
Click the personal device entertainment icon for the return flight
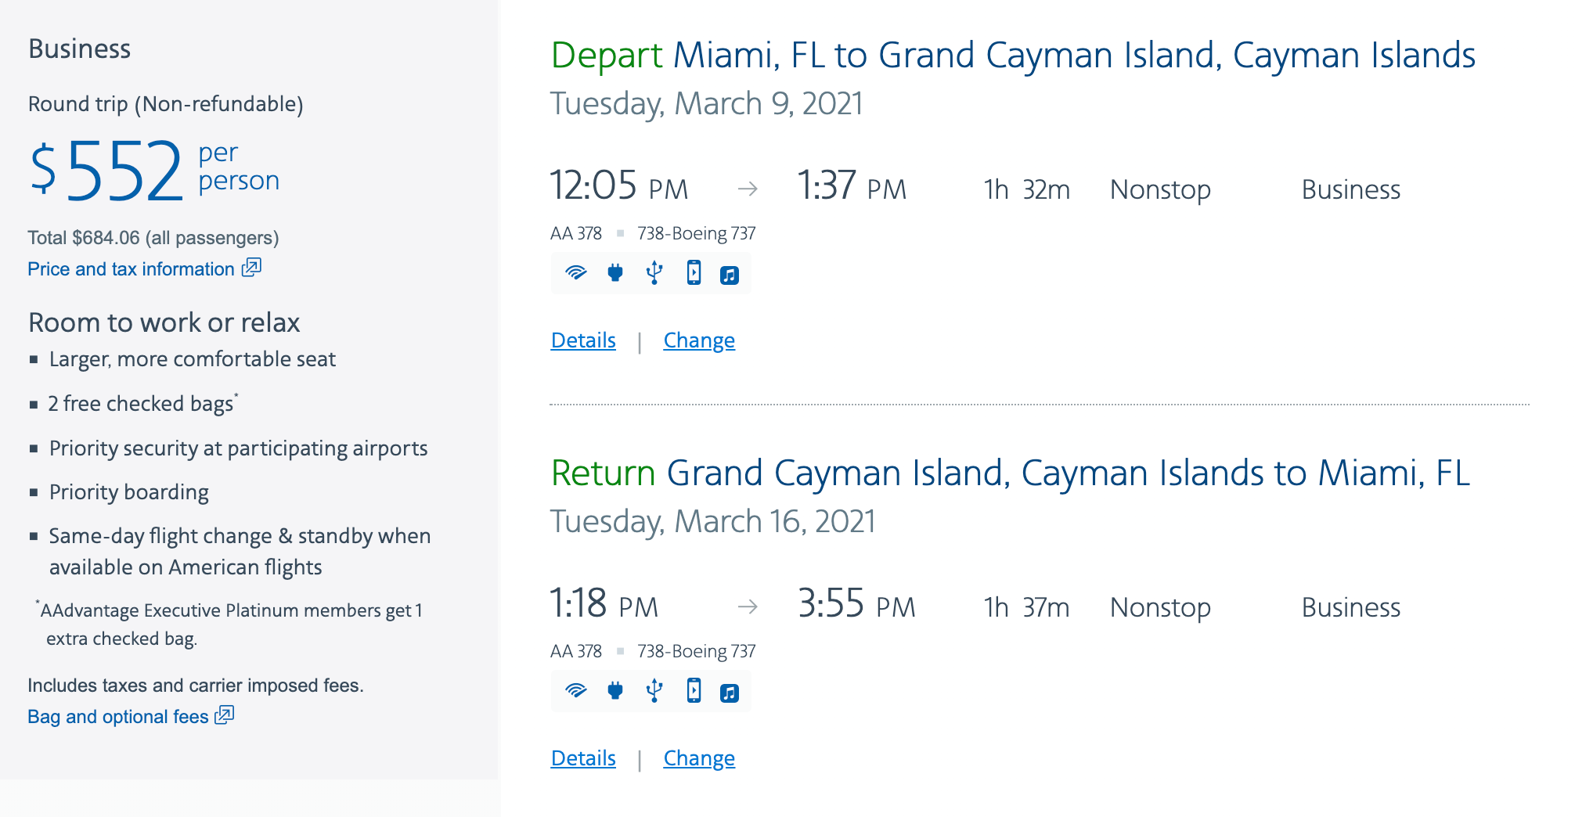(694, 691)
